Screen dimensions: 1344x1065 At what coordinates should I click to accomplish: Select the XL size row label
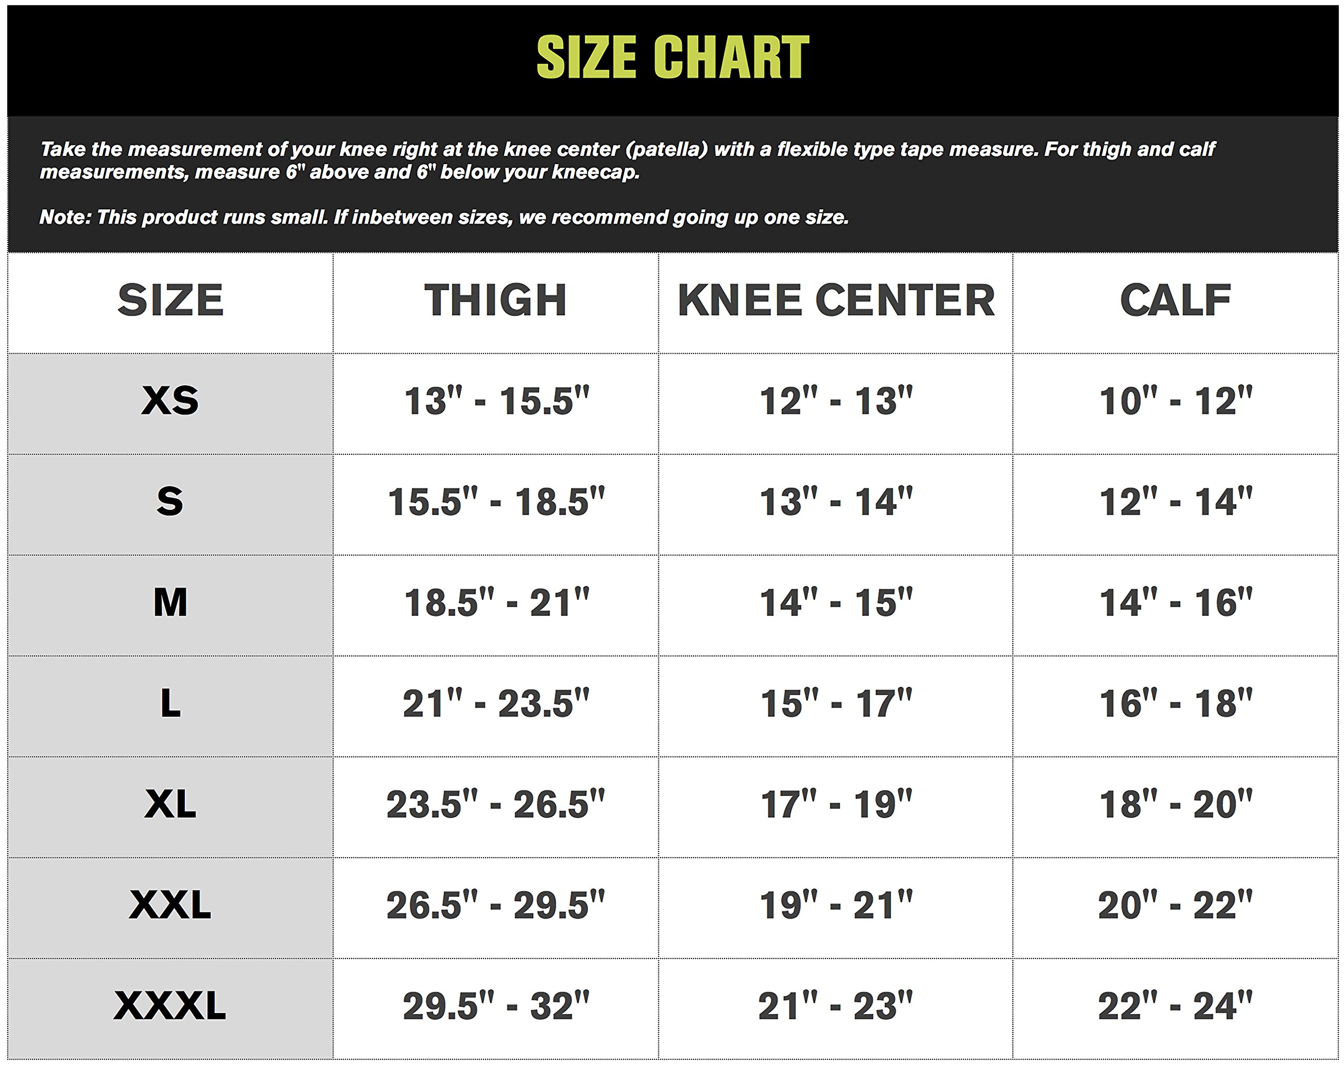(x=170, y=804)
